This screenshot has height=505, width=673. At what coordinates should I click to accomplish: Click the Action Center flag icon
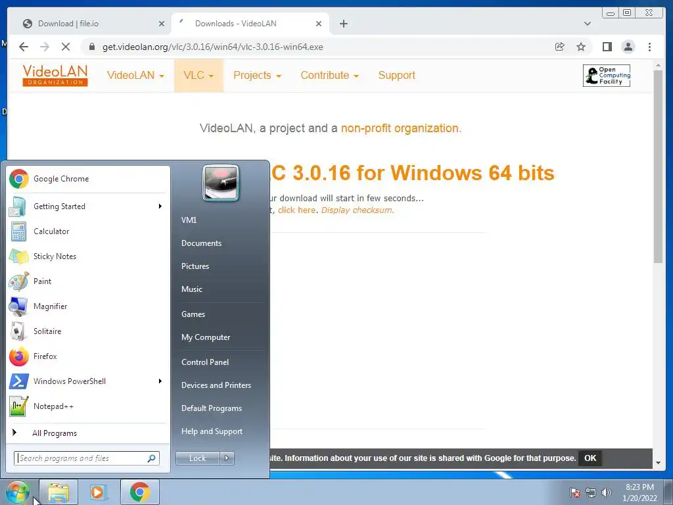pyautogui.click(x=574, y=493)
